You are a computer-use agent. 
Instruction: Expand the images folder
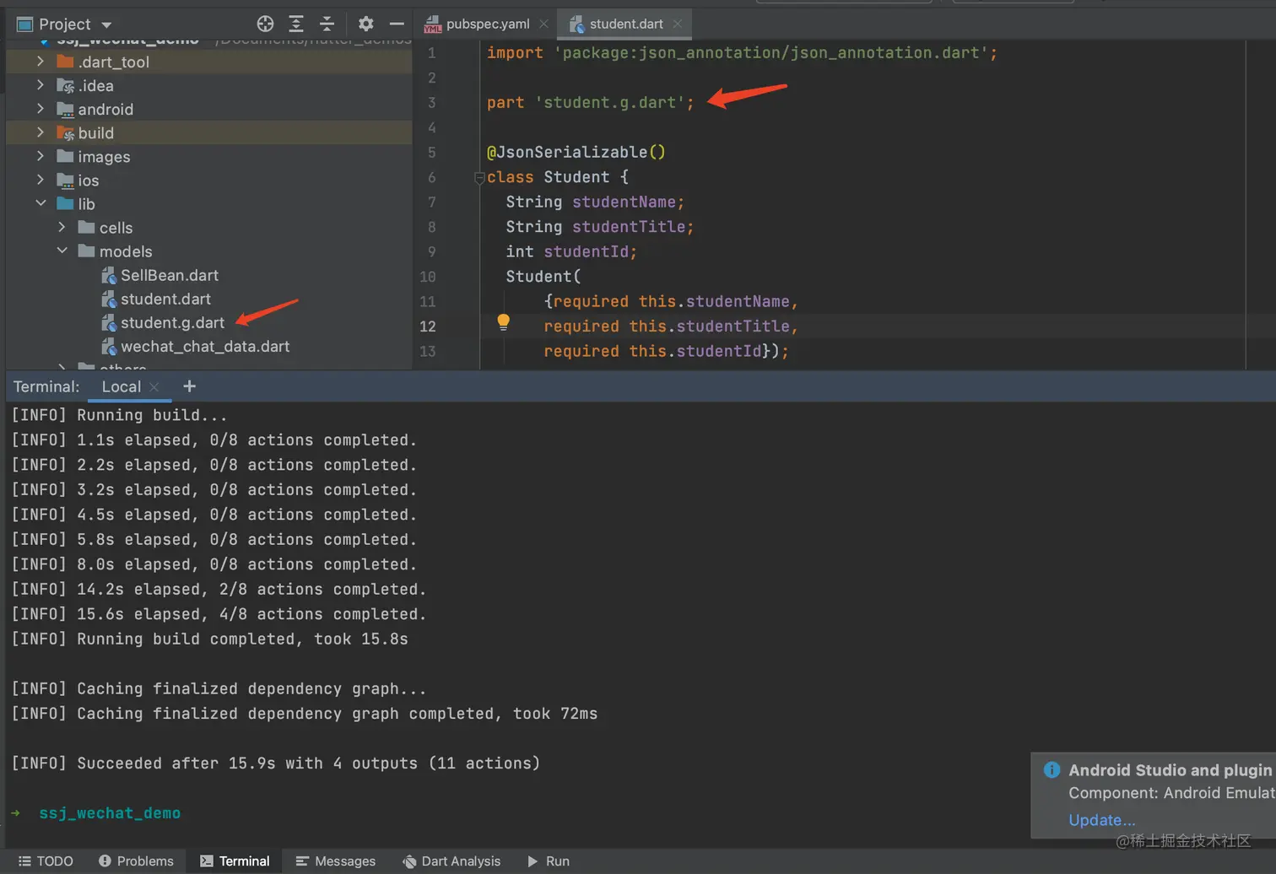tap(40, 156)
